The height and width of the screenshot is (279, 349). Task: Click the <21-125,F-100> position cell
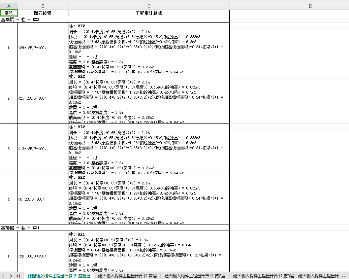pos(43,98)
